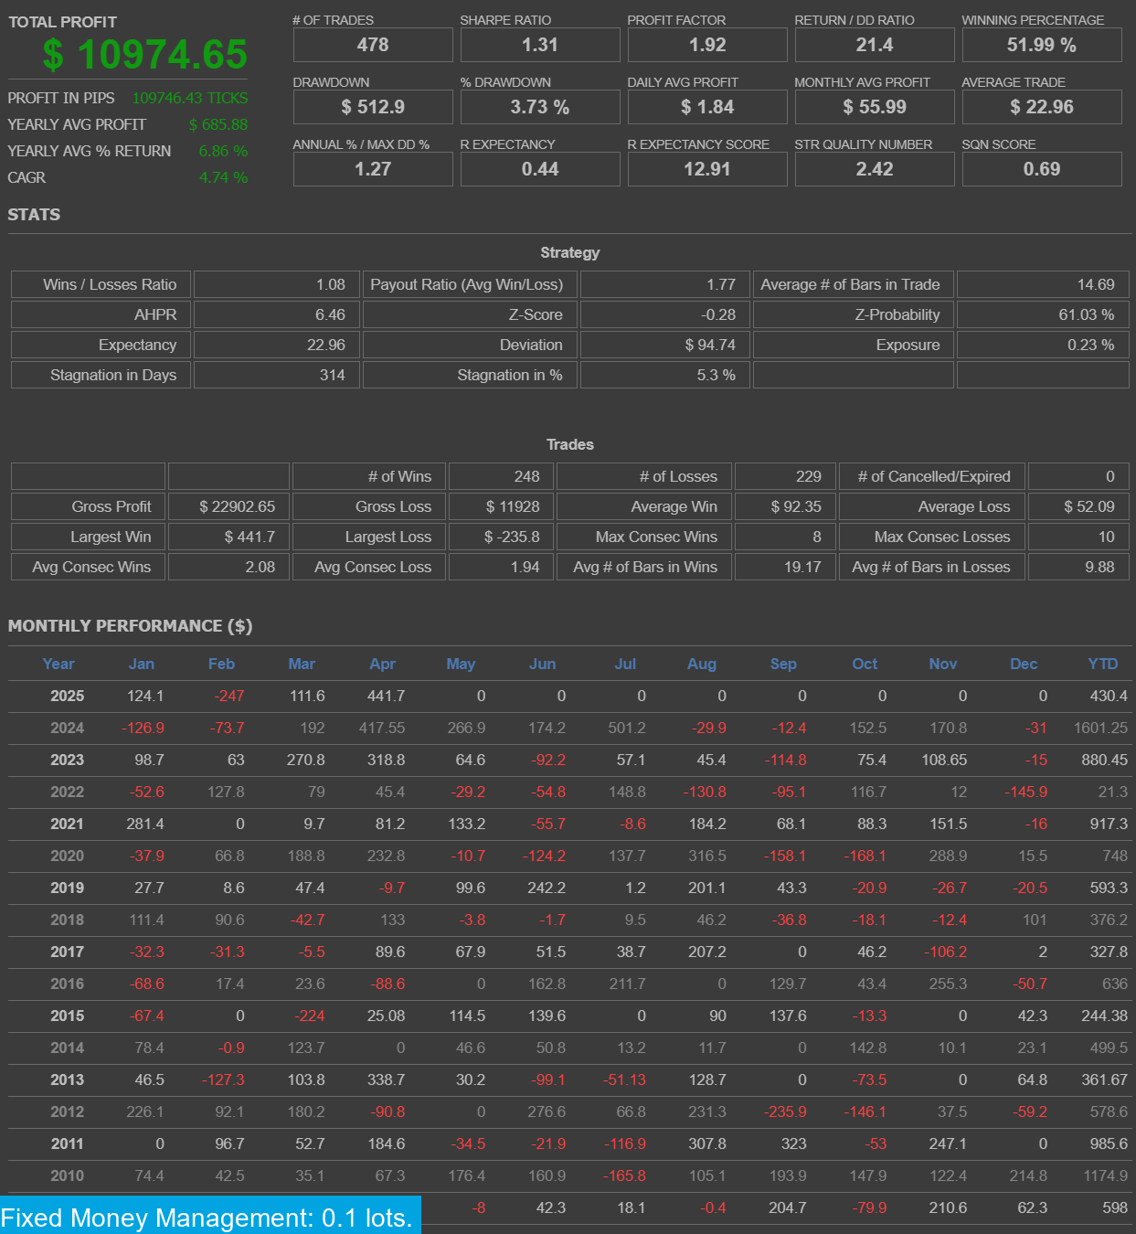
Task: Click the Jun column header
Action: (x=542, y=664)
